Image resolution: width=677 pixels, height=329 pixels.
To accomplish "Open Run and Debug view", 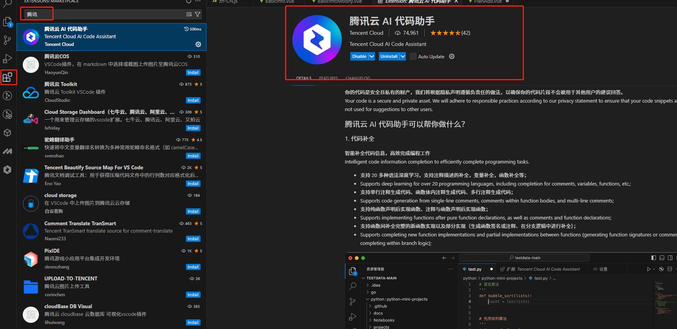I will pos(7,58).
